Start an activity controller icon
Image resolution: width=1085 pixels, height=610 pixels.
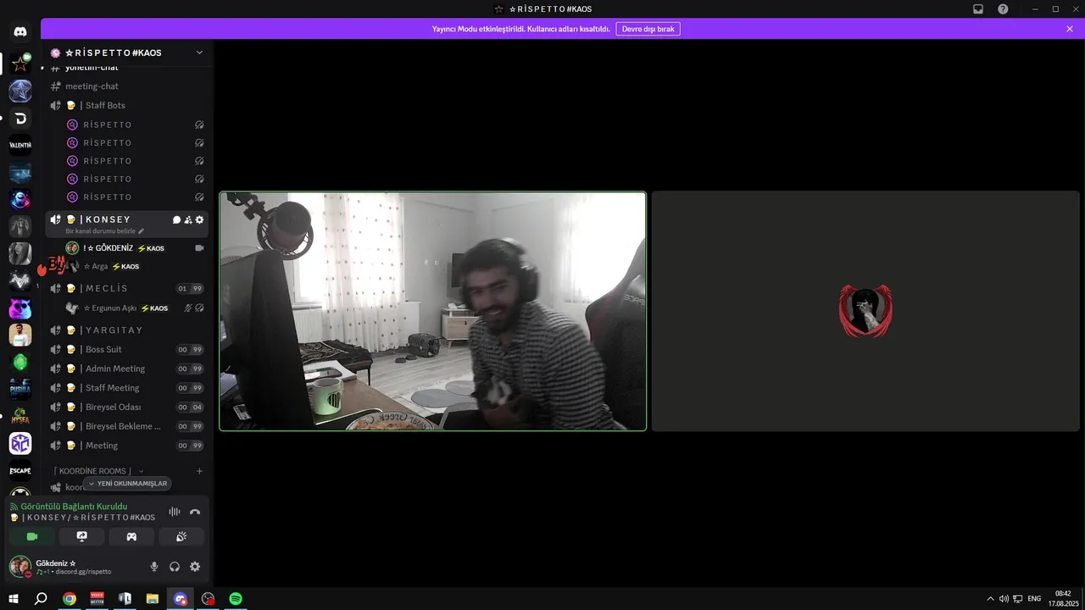point(131,536)
